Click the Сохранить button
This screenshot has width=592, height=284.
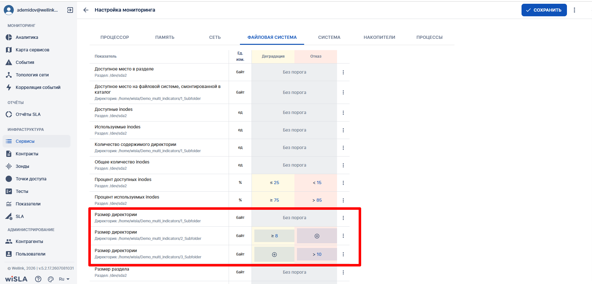pyautogui.click(x=544, y=10)
